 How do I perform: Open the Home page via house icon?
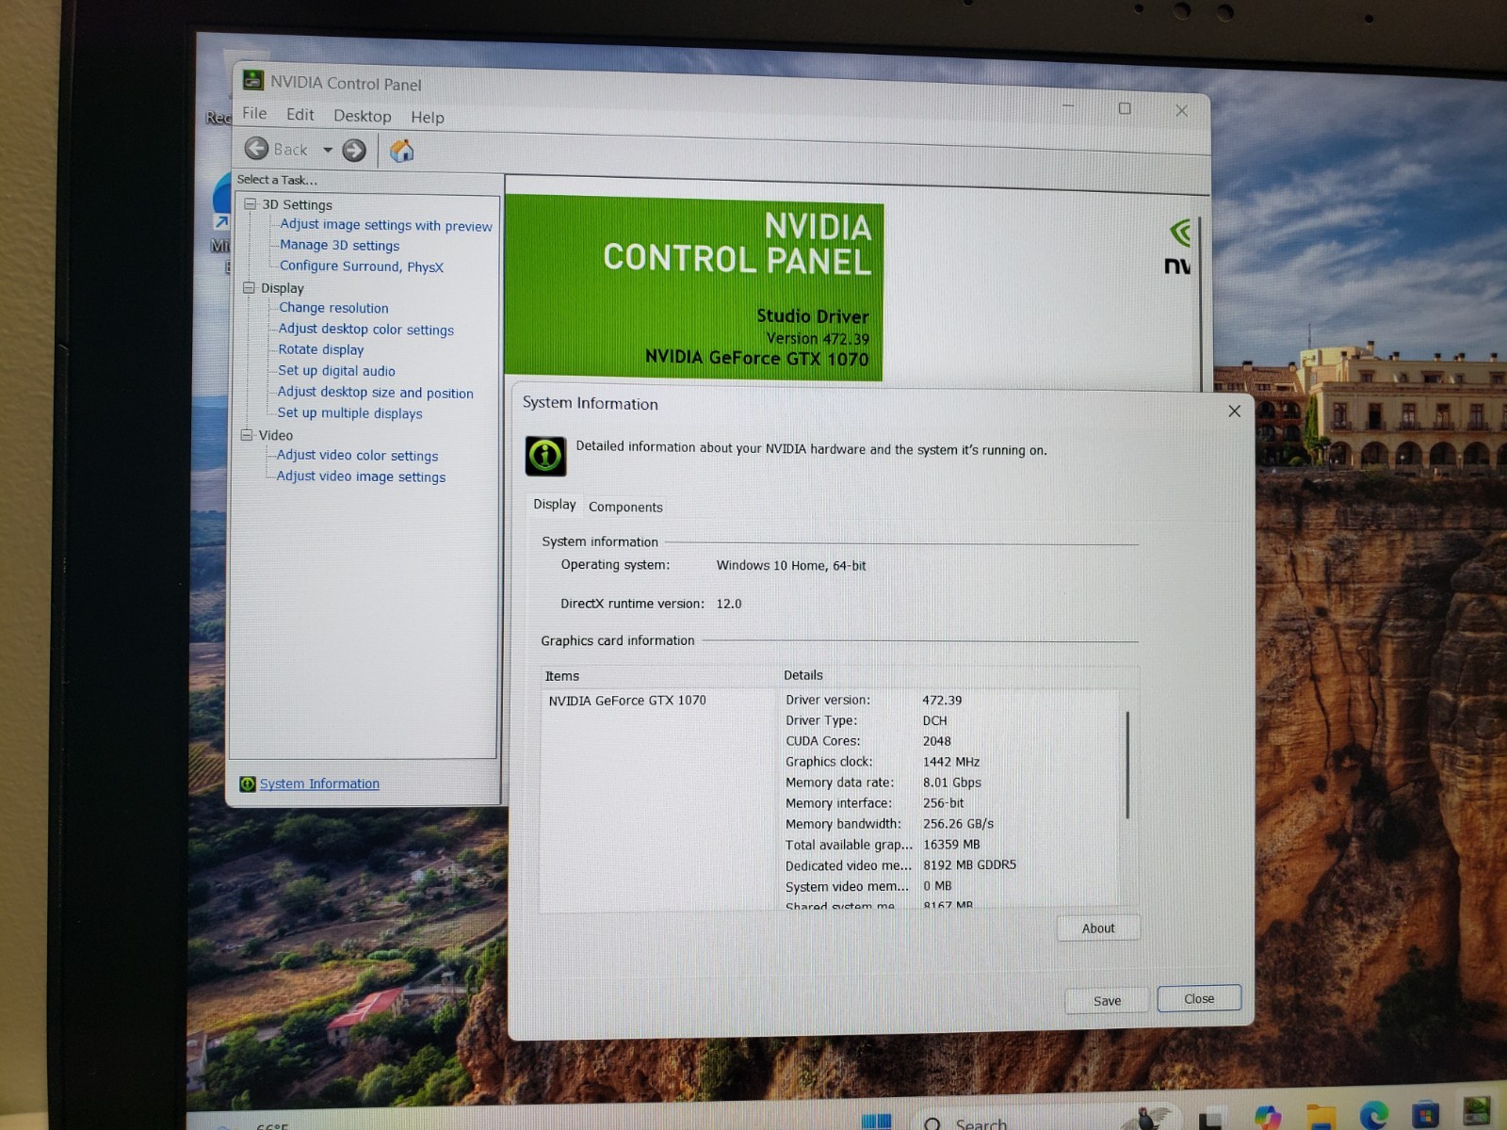click(402, 151)
